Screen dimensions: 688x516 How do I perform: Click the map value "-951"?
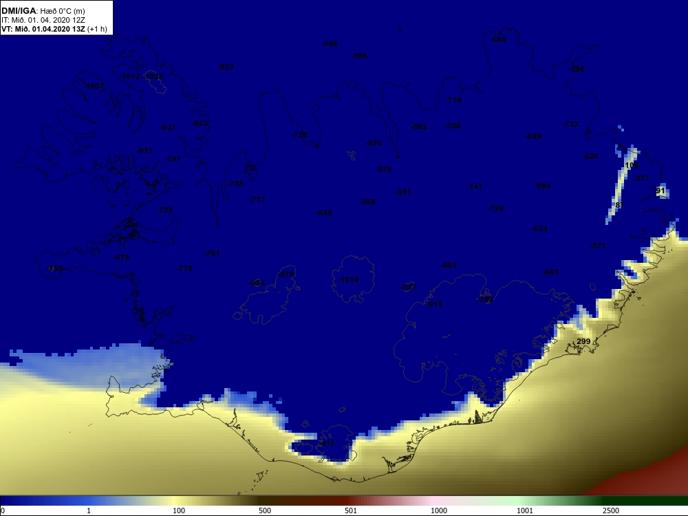point(402,192)
